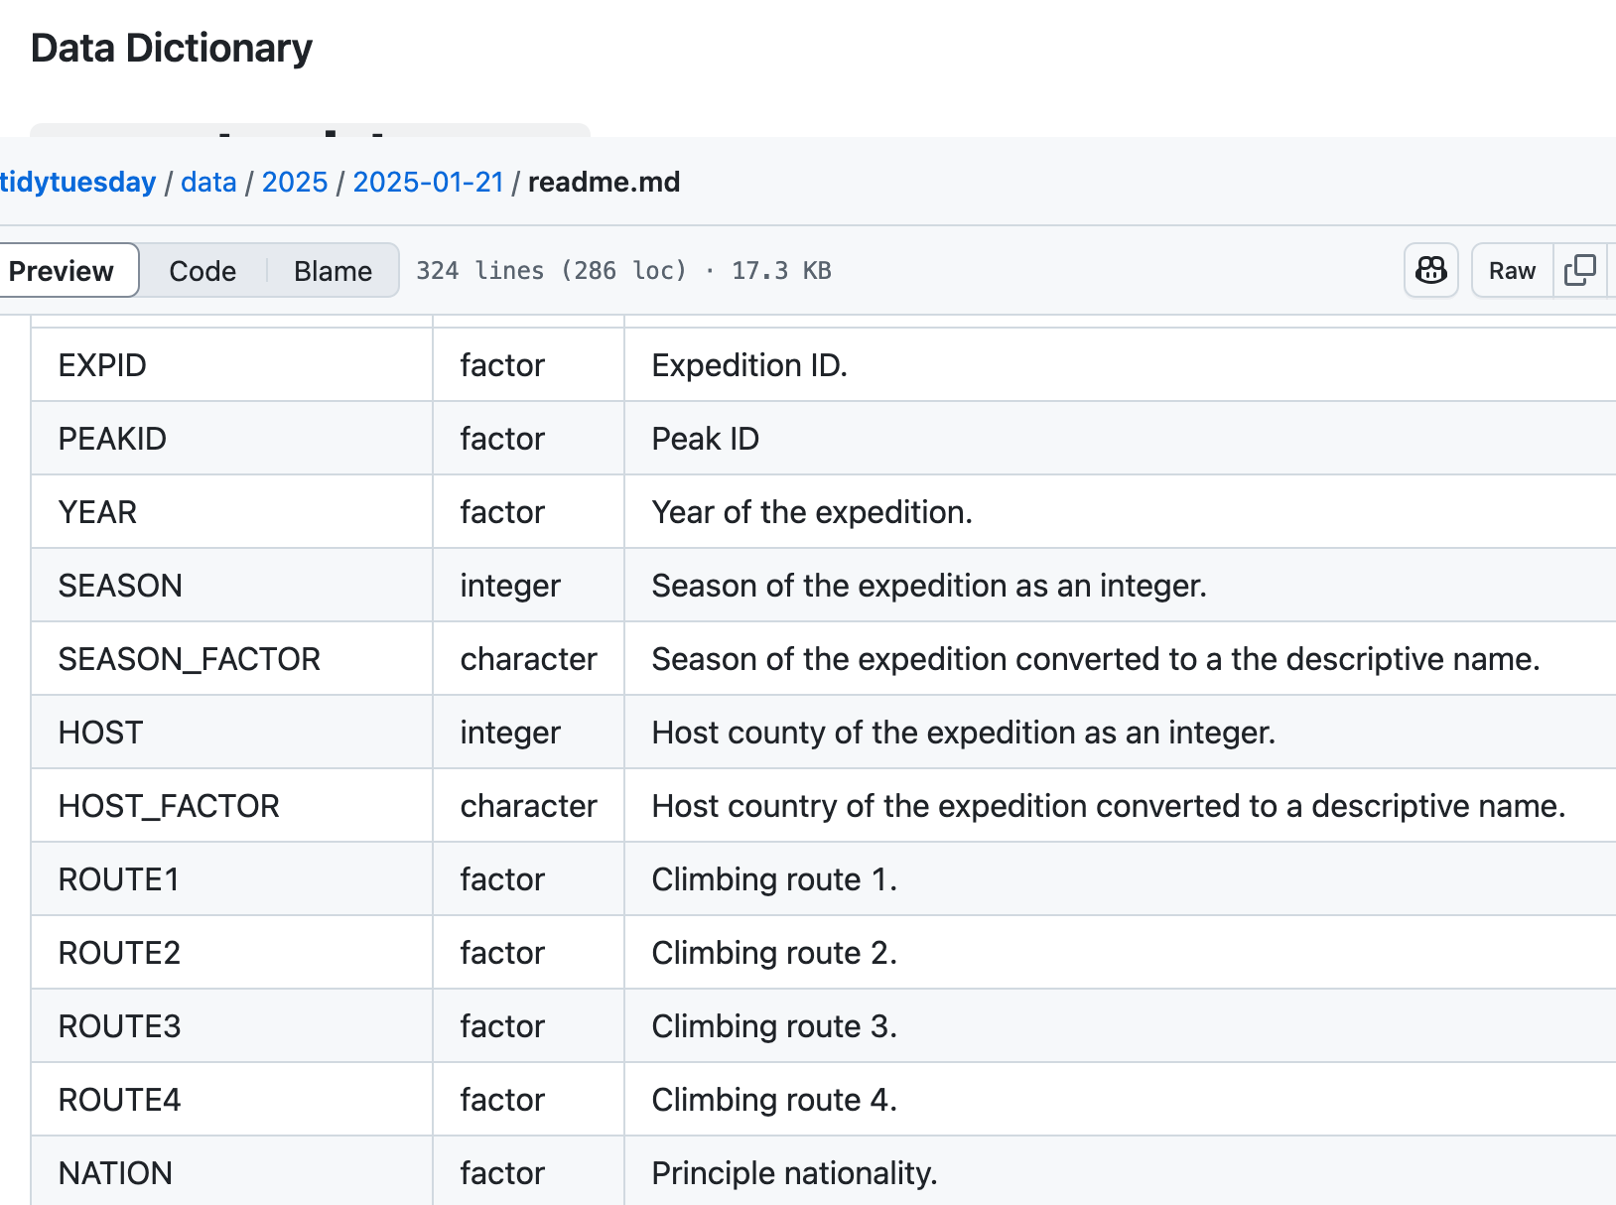The width and height of the screenshot is (1616, 1205).
Task: Go to tidytuesday repository root link
Action: [x=77, y=183]
